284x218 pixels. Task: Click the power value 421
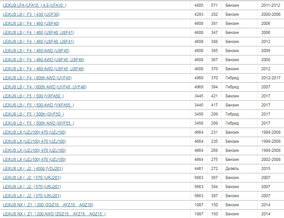point(214,96)
